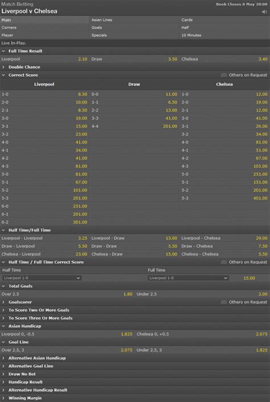Pick Over 2.5 total goals at 1.80
Image resolution: width=270 pixels, height=402 pixels.
pos(67,295)
